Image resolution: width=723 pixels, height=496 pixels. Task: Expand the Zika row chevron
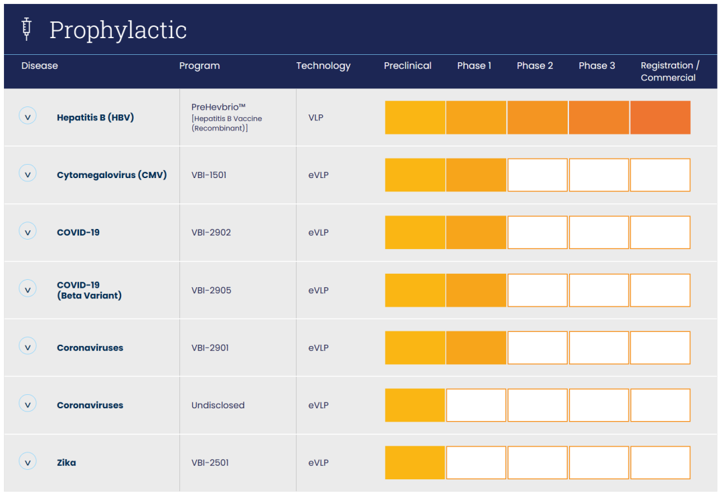27,463
